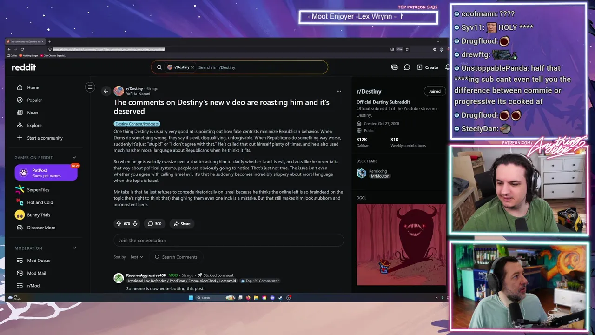Open the Popular feed
Screen dimensions: 595x335
coord(29,100)
